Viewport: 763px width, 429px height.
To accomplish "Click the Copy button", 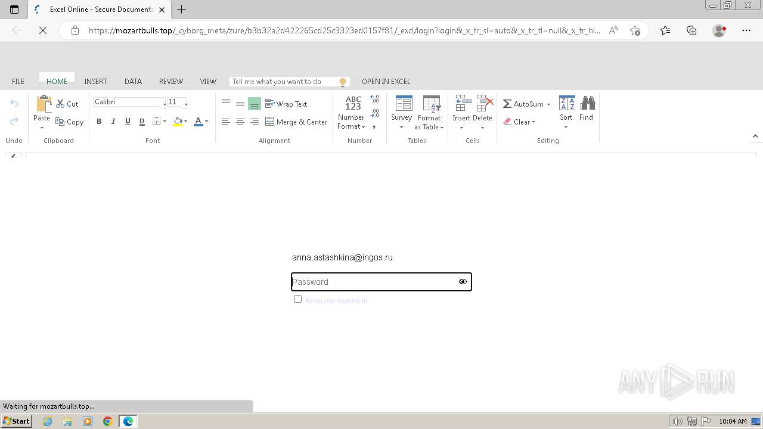I will pos(70,122).
